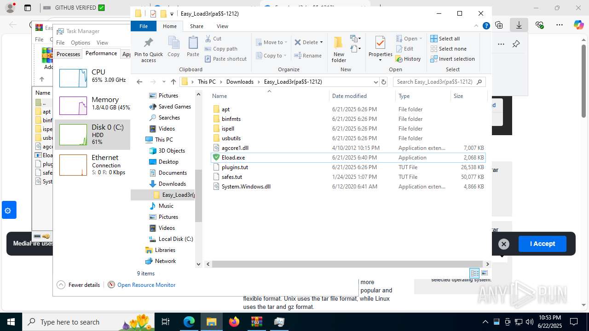Click the Edit ribbon button
The height and width of the screenshot is (331, 589).
pyautogui.click(x=404, y=49)
